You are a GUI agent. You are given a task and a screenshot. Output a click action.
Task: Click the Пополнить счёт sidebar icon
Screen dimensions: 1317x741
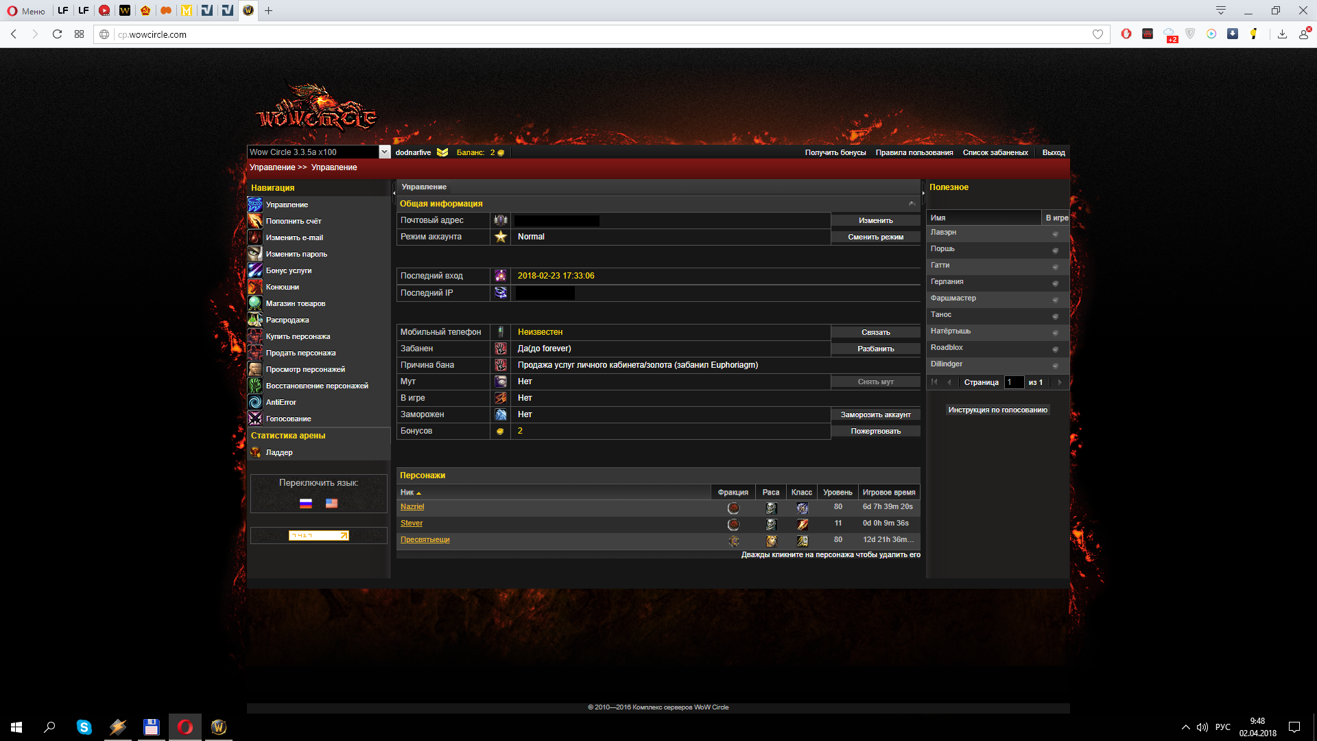255,221
